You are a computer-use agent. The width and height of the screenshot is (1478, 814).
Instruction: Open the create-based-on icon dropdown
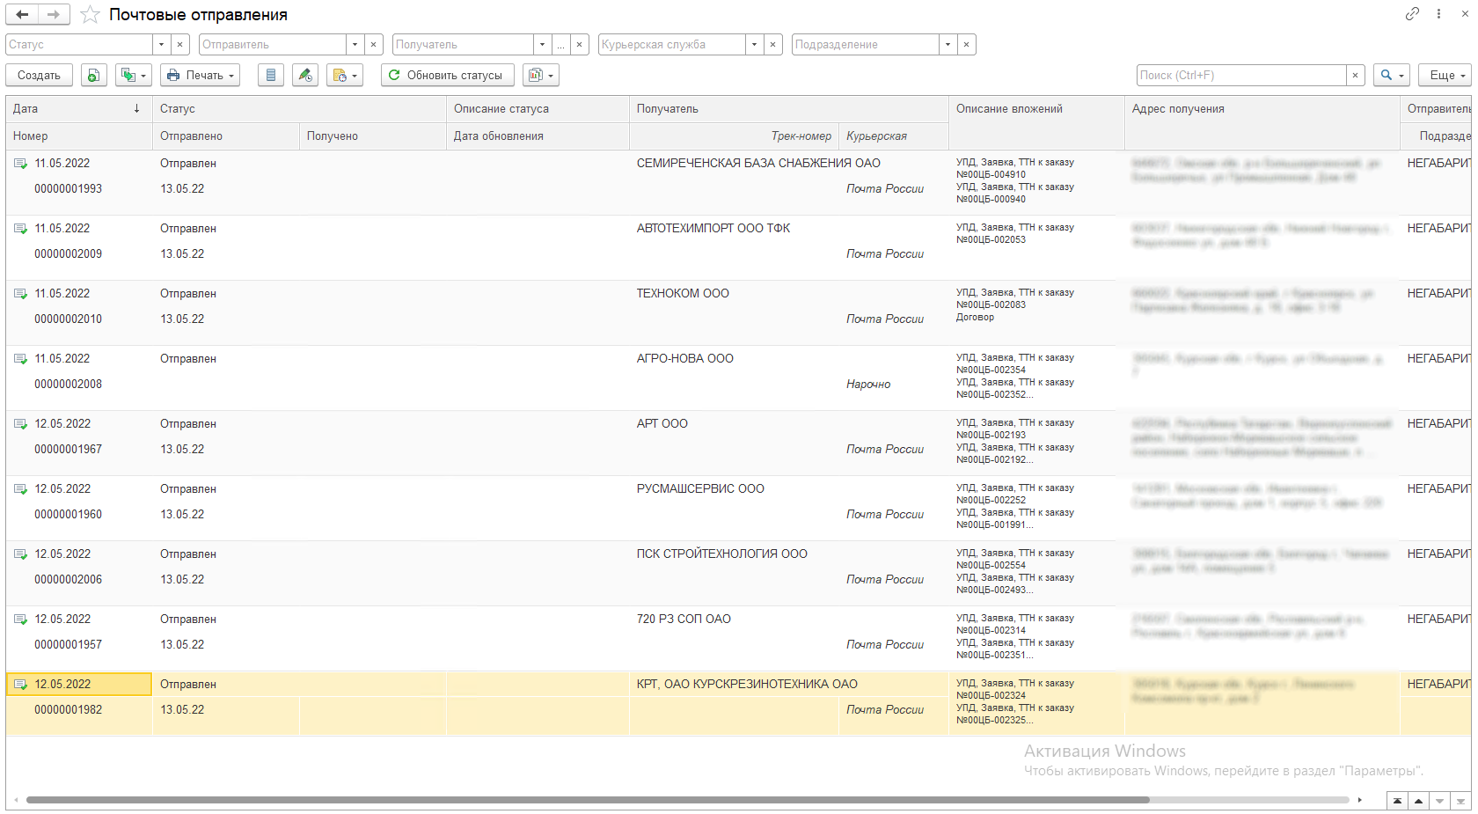click(x=135, y=76)
